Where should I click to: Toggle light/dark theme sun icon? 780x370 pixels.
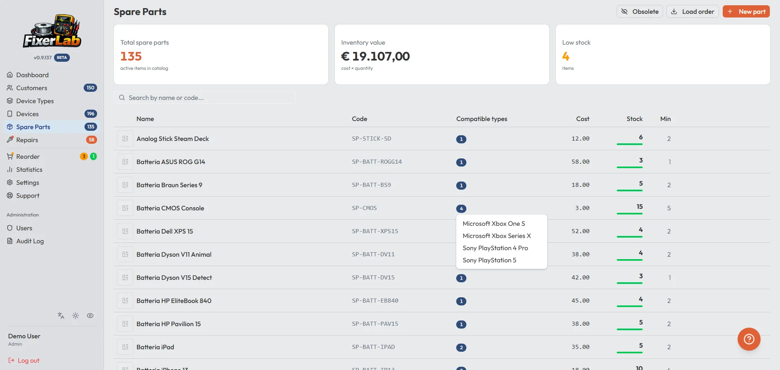click(76, 316)
